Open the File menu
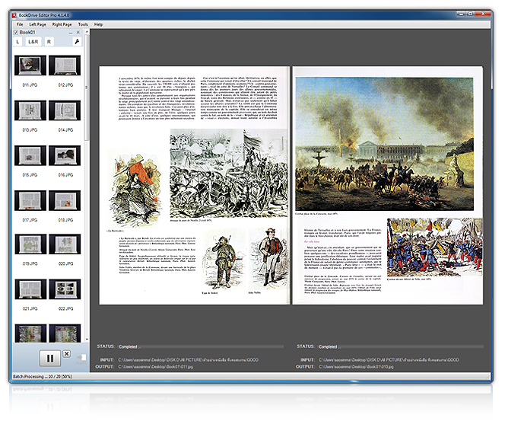The height and width of the screenshot is (434, 505). pos(20,24)
